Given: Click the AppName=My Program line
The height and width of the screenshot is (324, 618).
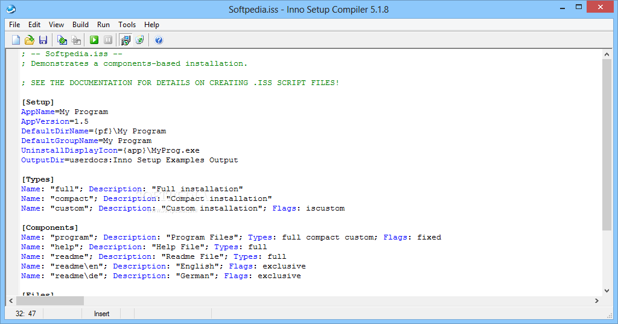Looking at the screenshot, I should coord(65,112).
